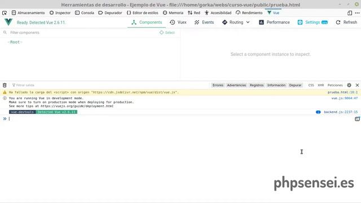The image size is (361, 203).
Task: Switch to the Inspector tab
Action: pos(60,13)
